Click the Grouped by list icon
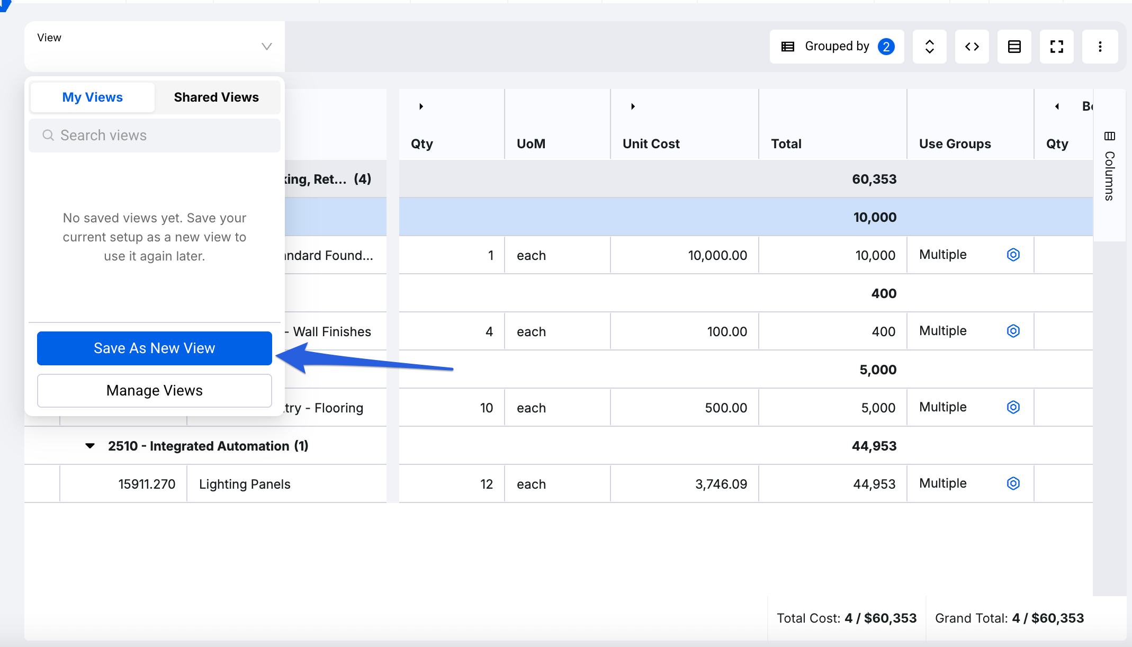 pos(788,47)
